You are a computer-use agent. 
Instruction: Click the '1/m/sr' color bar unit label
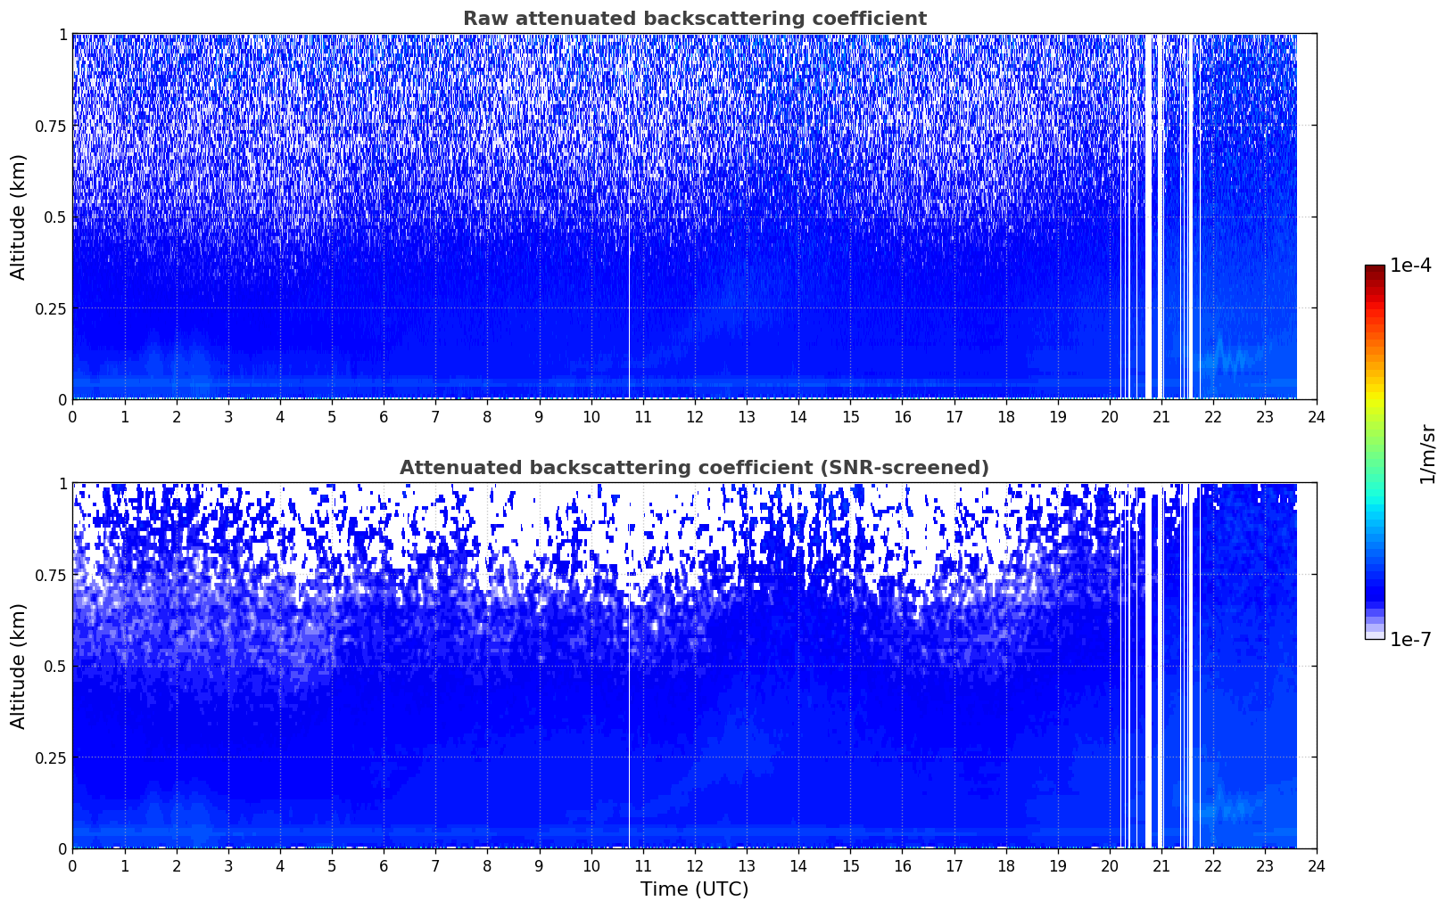coord(1427,453)
